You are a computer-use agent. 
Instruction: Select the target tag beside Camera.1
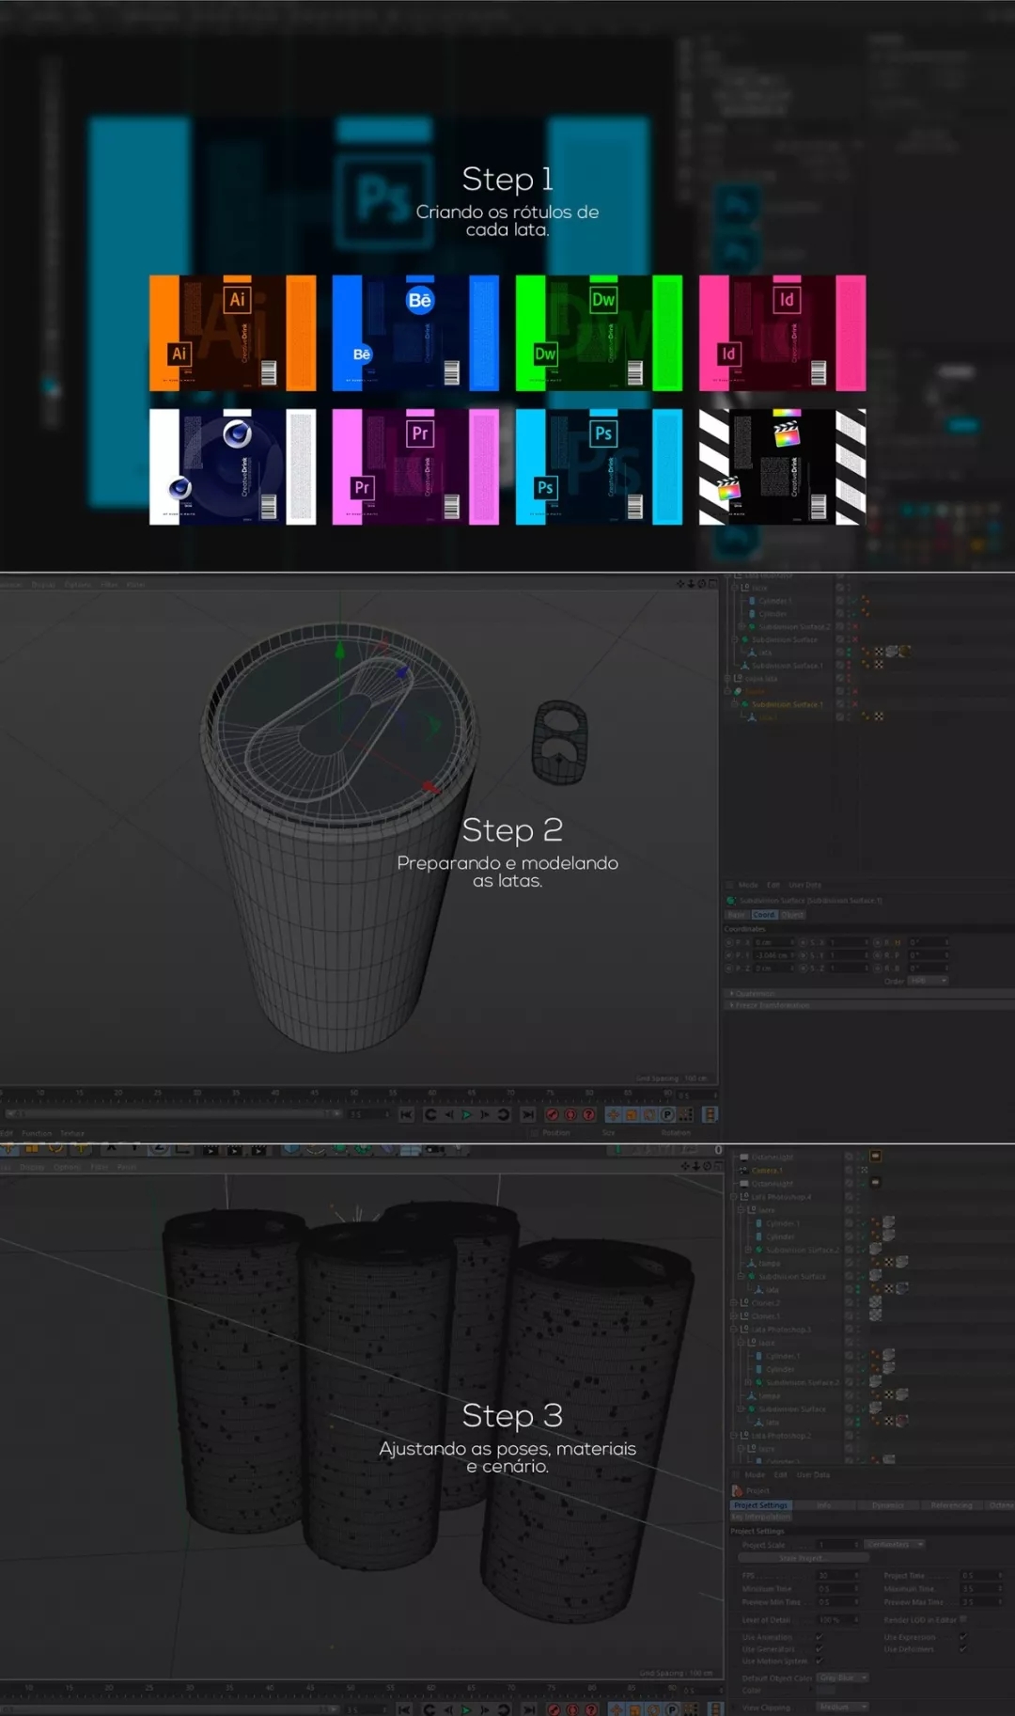864,1170
